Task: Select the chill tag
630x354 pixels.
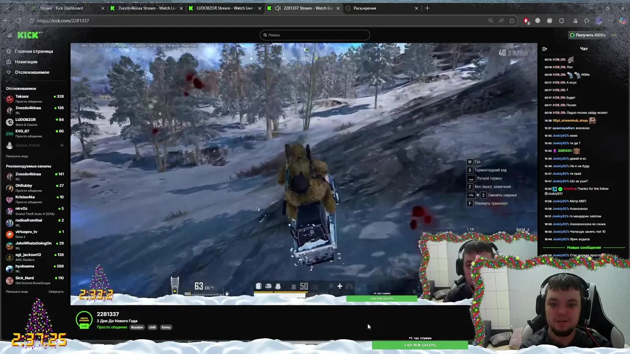Action: tap(152, 327)
